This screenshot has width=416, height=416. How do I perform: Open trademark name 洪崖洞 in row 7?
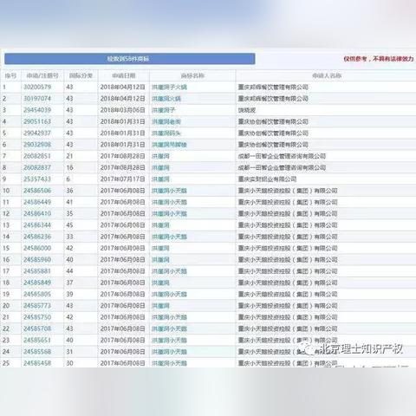pyautogui.click(x=160, y=156)
